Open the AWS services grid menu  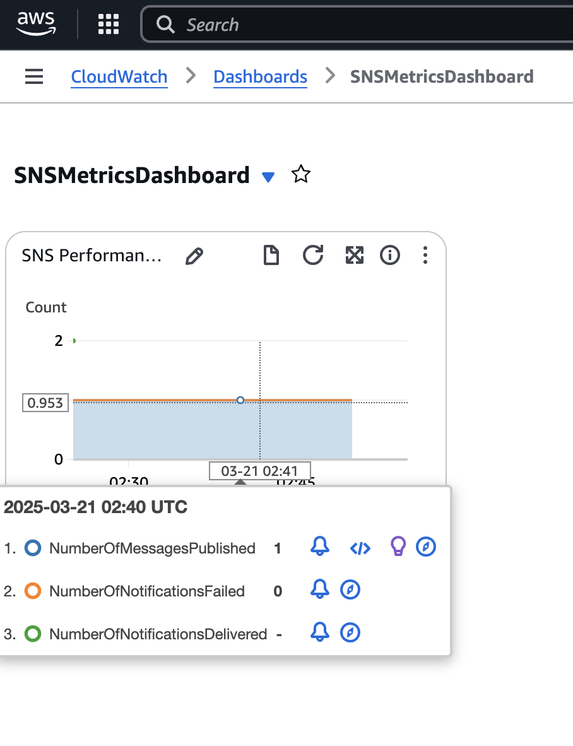coord(109,24)
